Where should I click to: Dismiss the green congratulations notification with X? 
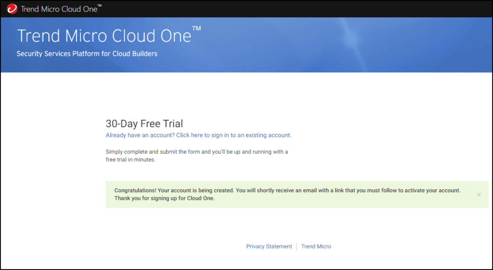pyautogui.click(x=479, y=195)
